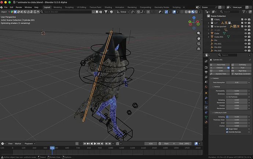
Task: Open the timeline Marker menu
Action: (x=18, y=144)
